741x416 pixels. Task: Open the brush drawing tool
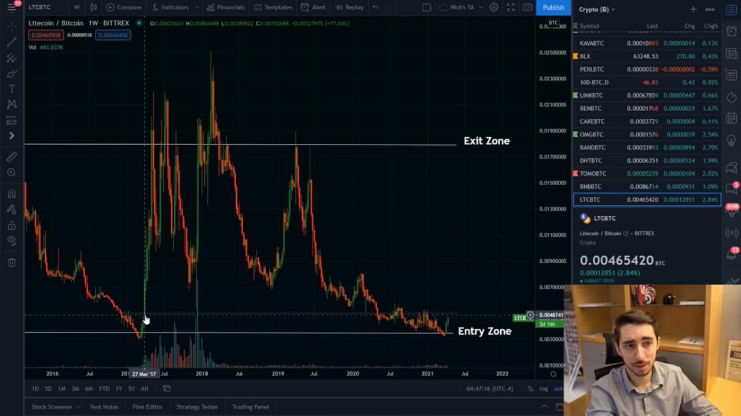[x=12, y=73]
